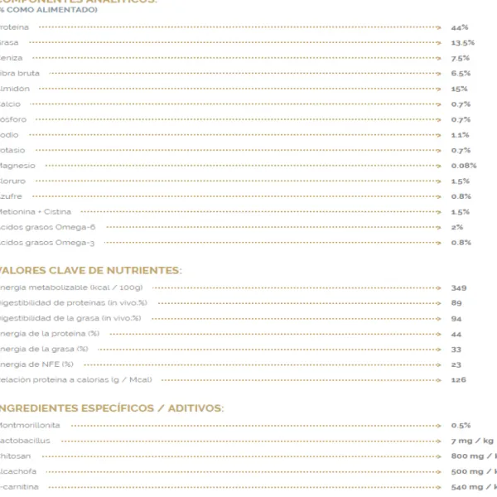Click Ingredientes específicos / Aditivos heading

[112, 408]
